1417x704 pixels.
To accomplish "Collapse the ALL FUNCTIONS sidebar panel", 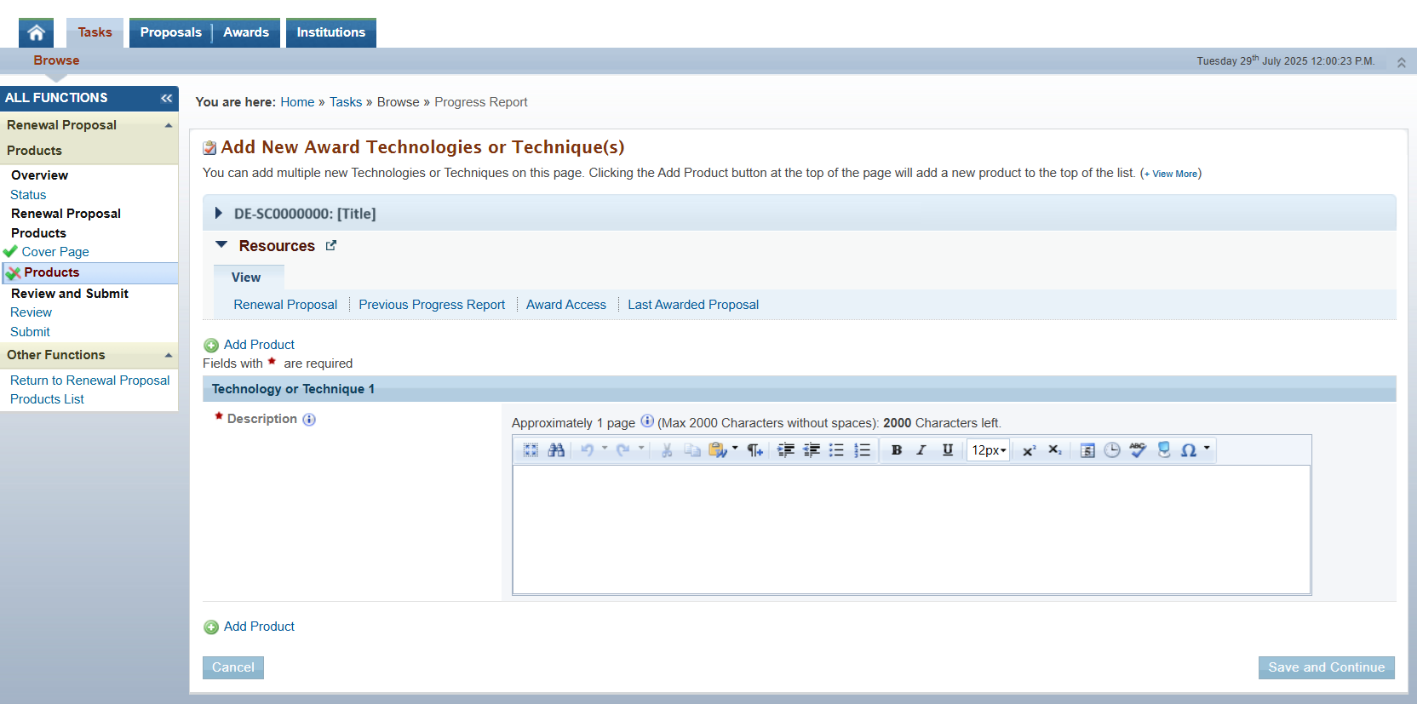I will [166, 99].
